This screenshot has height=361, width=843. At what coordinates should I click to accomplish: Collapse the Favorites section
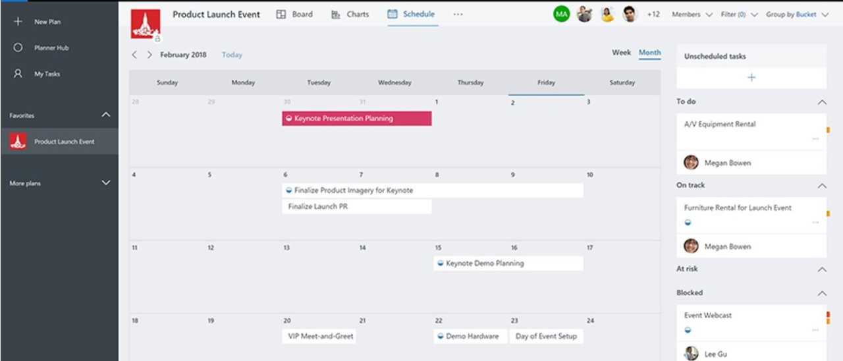pos(106,115)
